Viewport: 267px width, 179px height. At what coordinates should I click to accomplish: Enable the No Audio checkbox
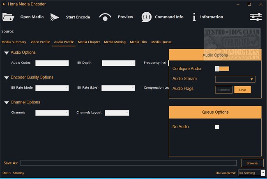217,127
